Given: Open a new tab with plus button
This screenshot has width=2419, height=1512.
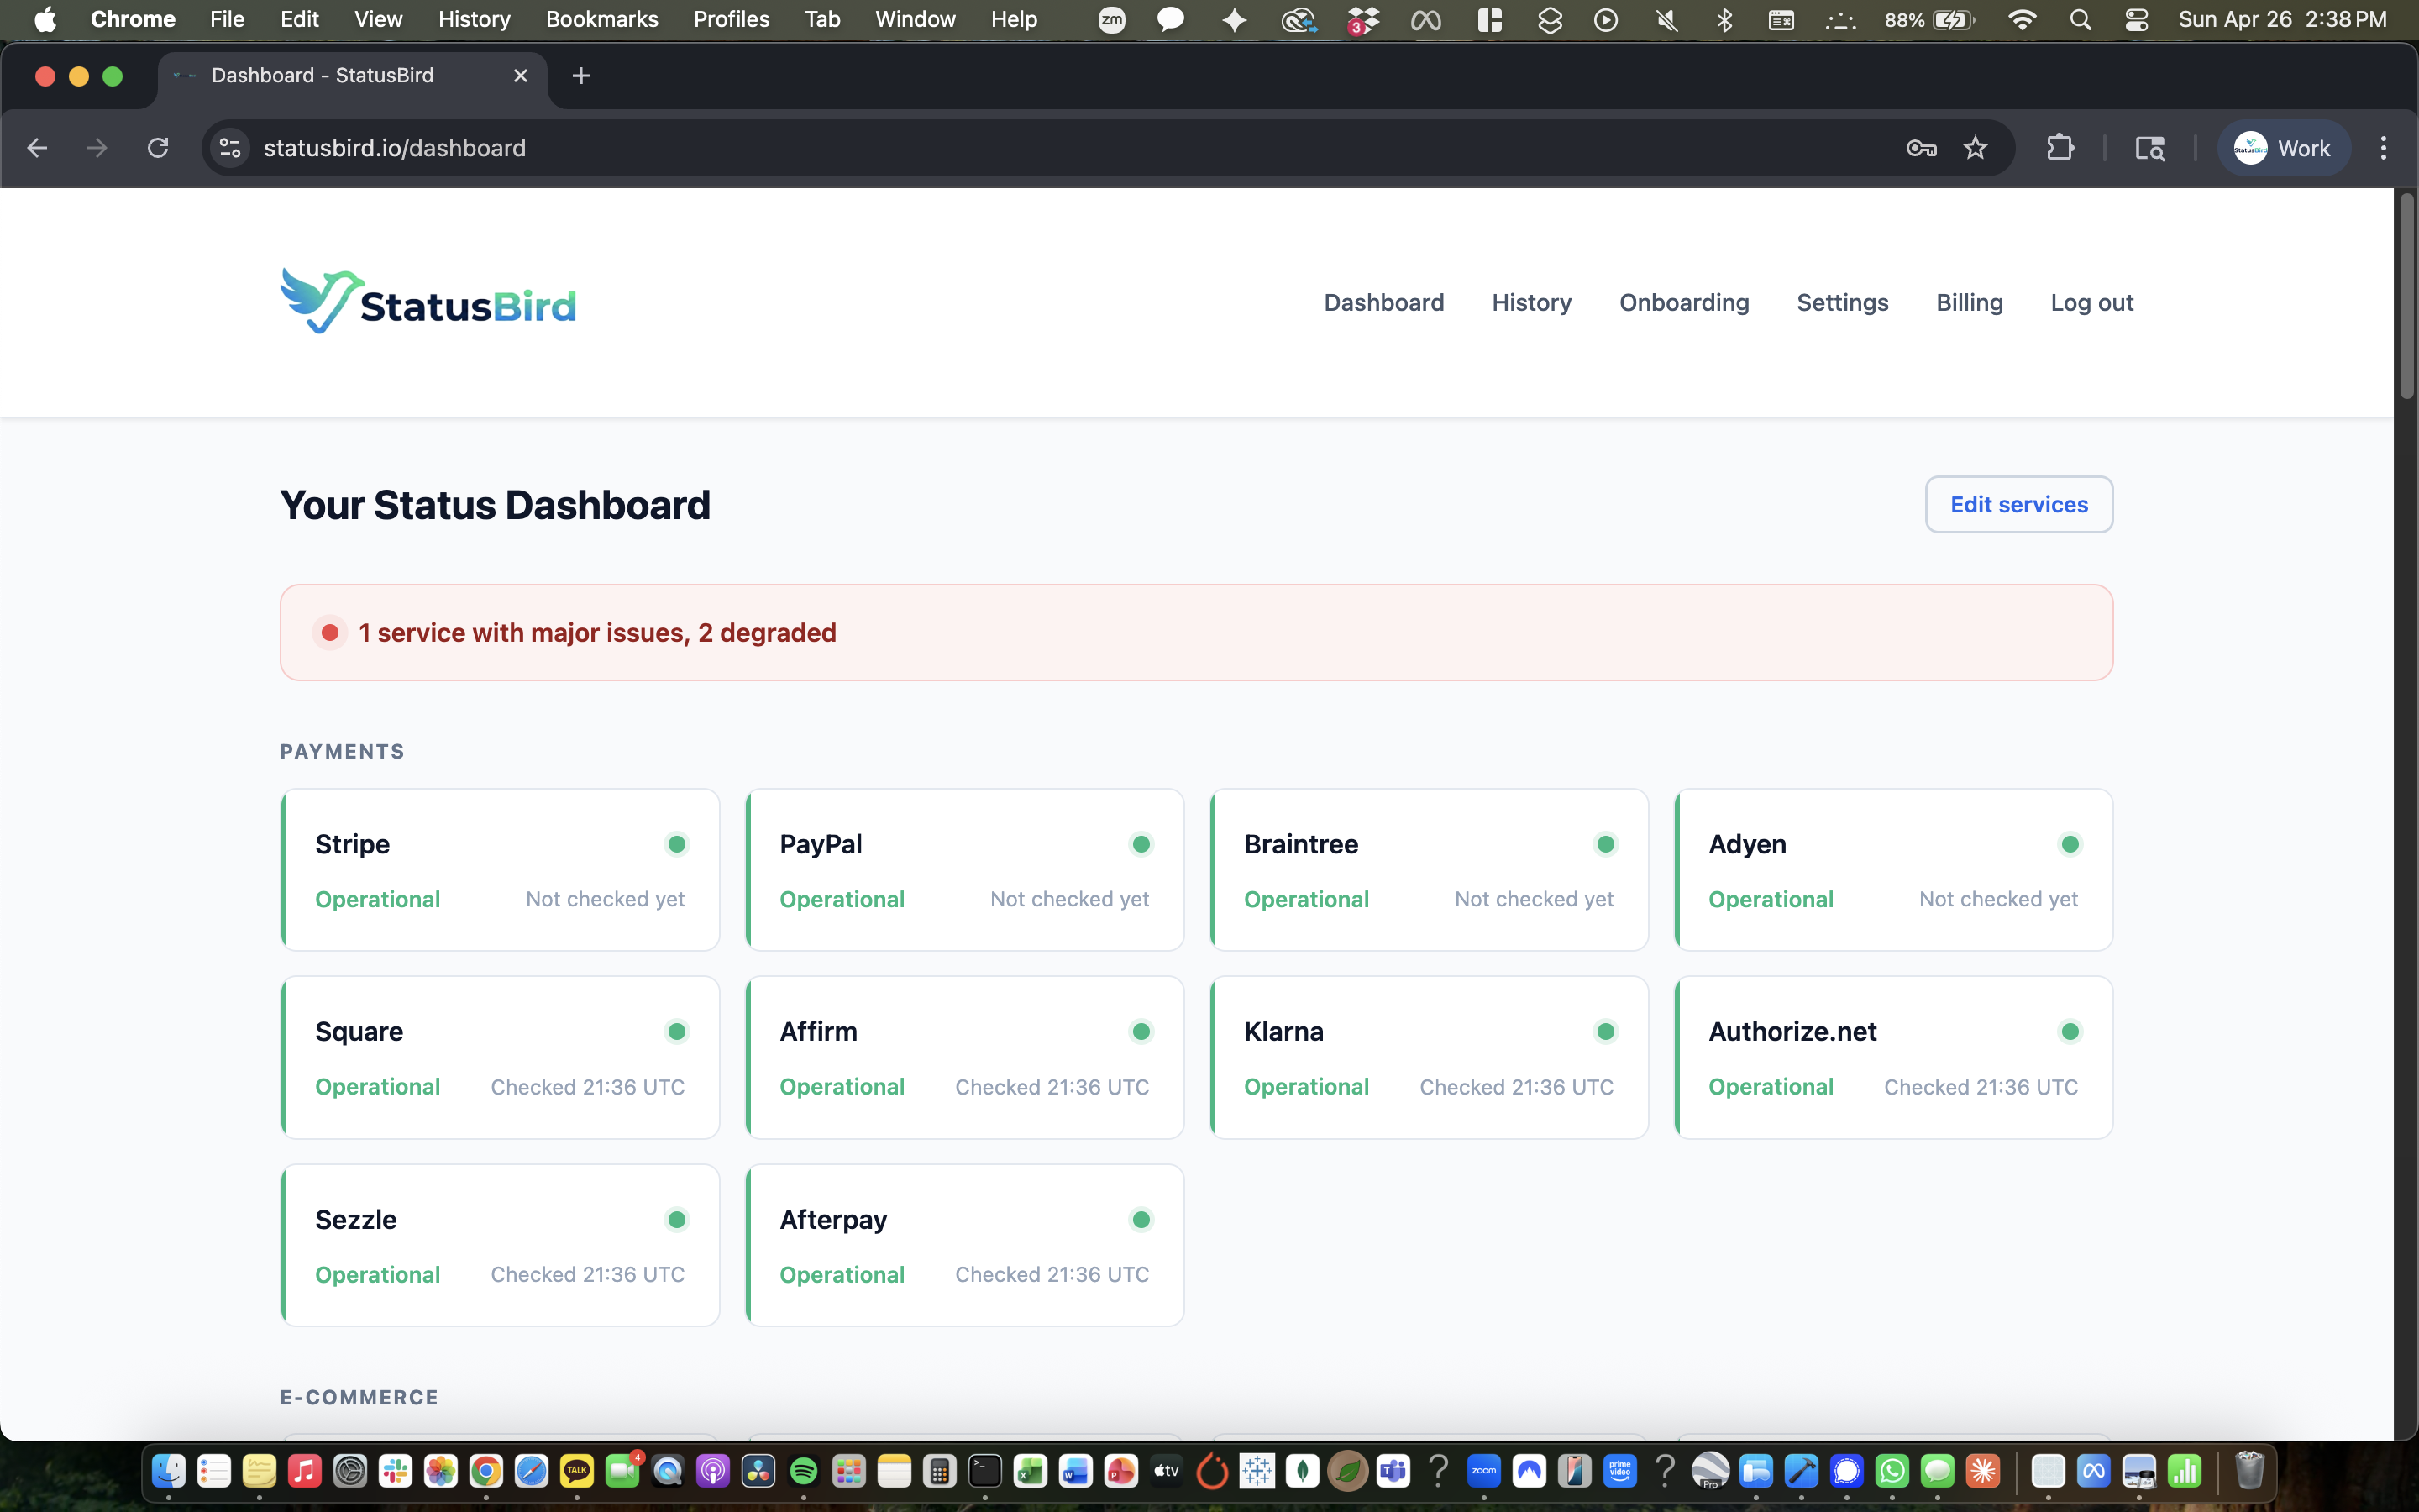Looking at the screenshot, I should (580, 76).
